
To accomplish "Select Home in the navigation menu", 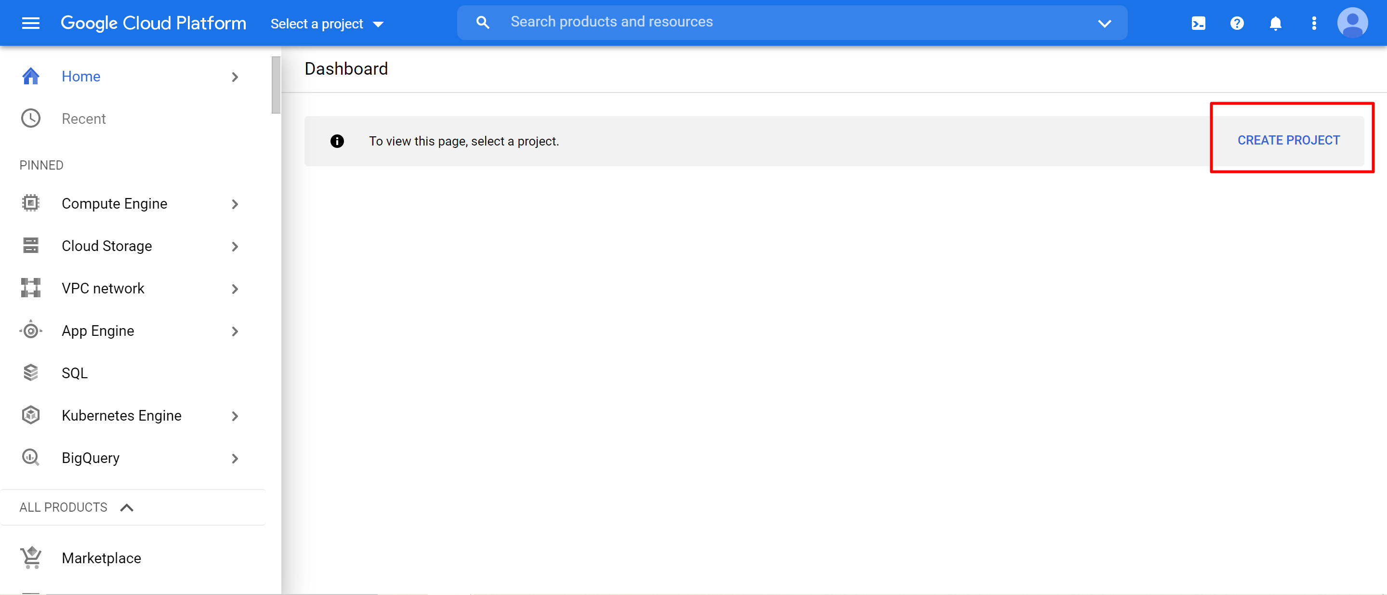I will click(x=81, y=77).
